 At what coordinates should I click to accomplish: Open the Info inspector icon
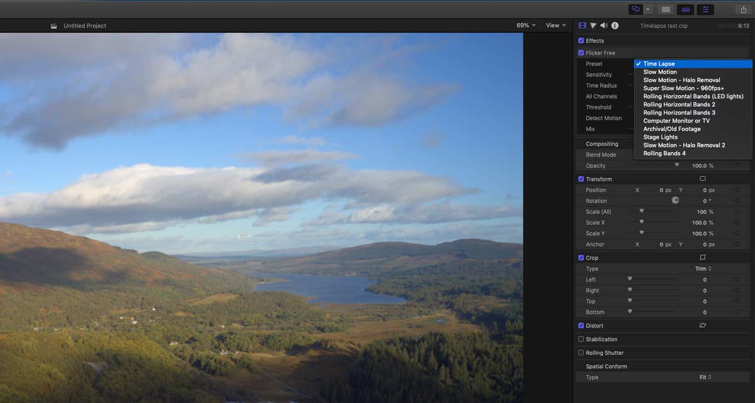[x=615, y=26]
